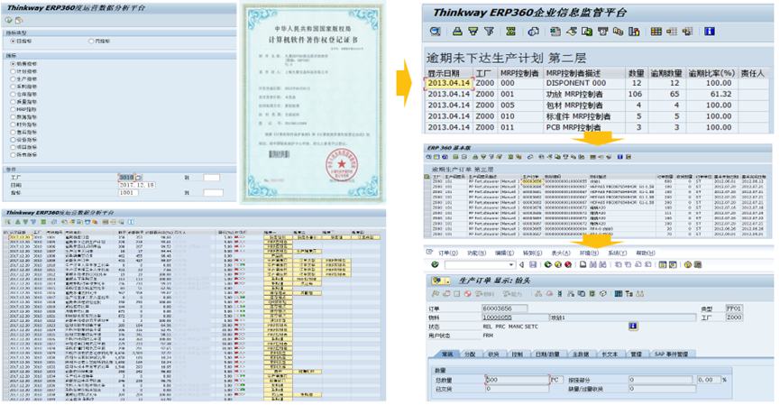Click the MRP控制者描述 column header

583,73
